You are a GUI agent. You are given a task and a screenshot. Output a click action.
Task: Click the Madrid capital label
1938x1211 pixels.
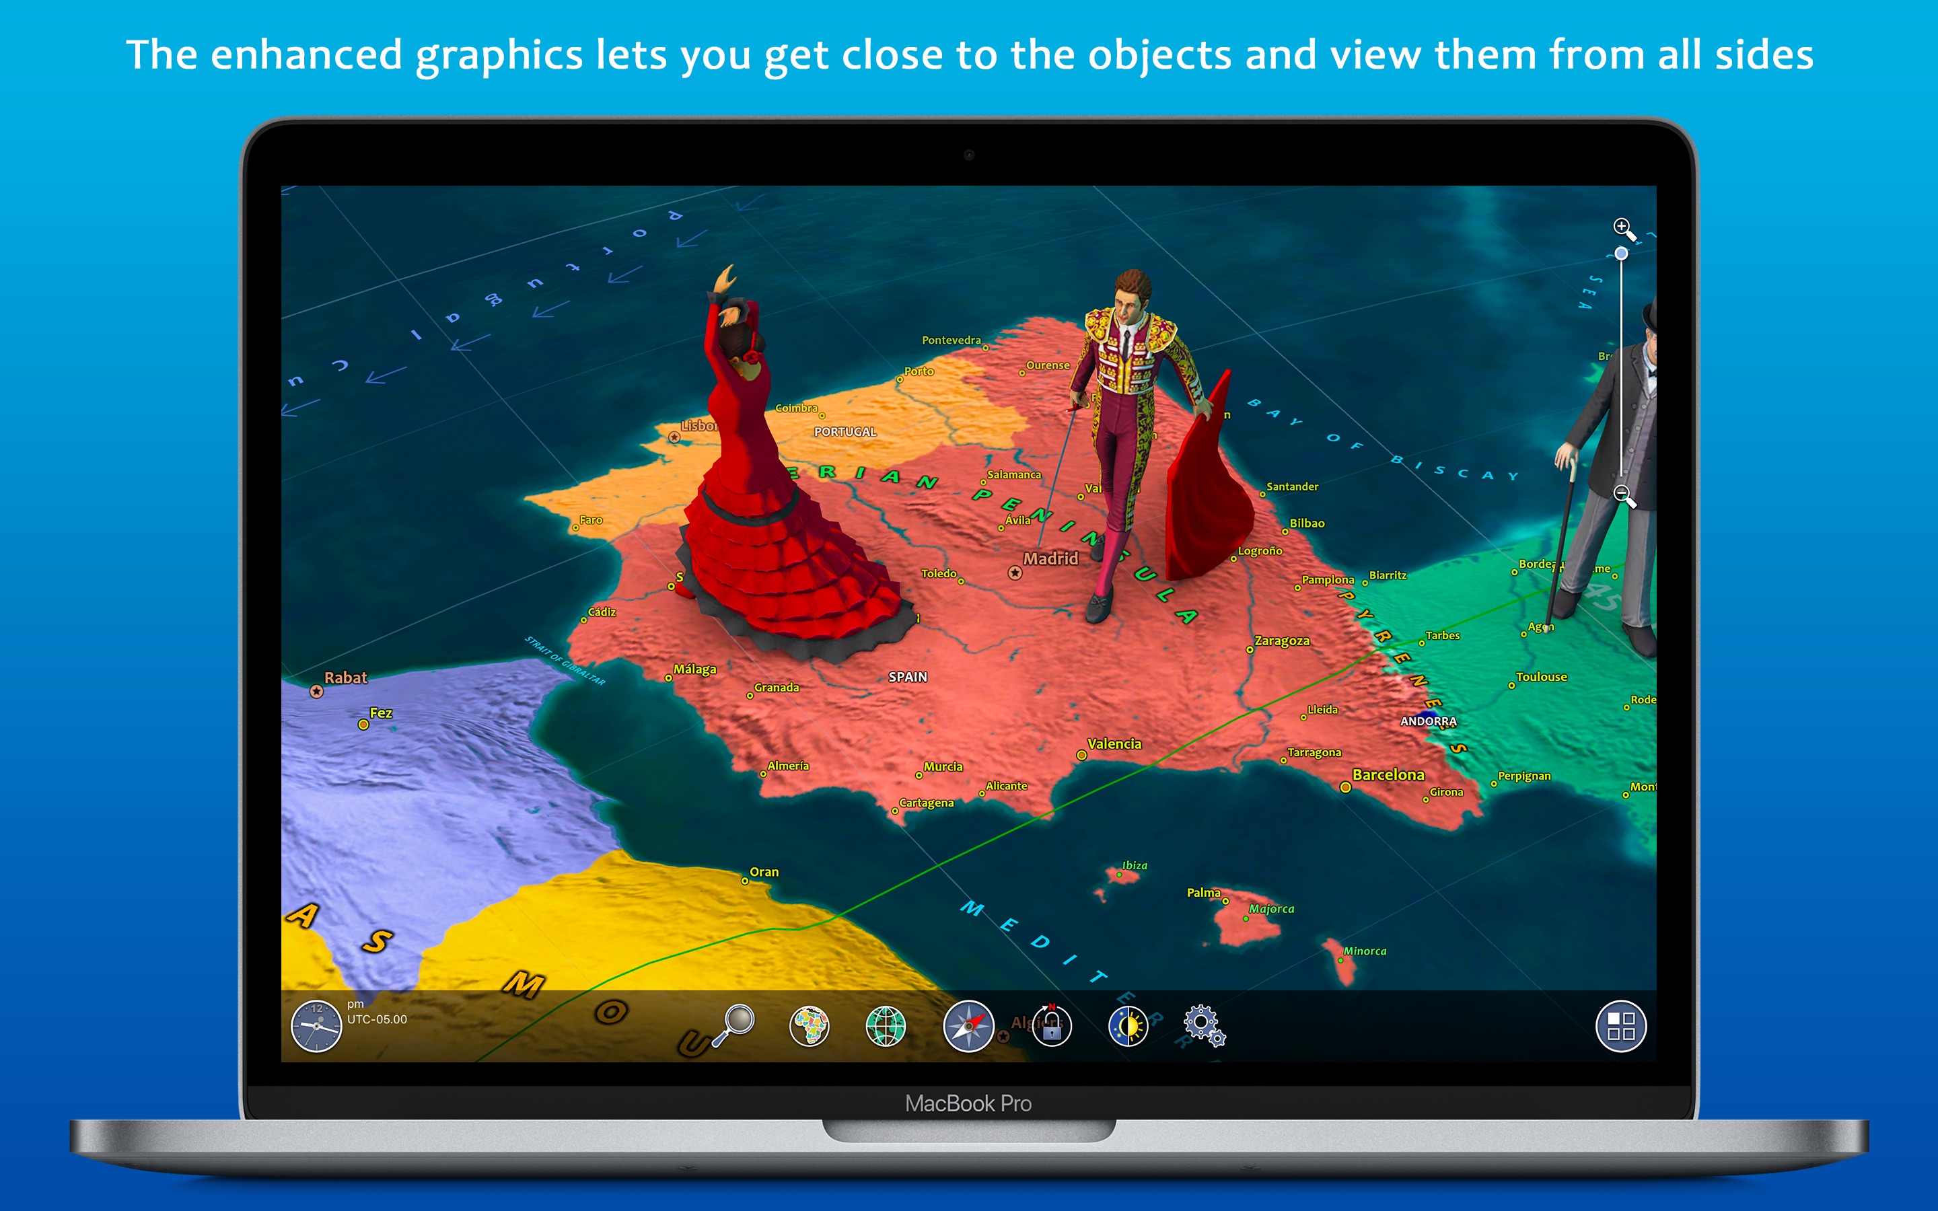pyautogui.click(x=1050, y=558)
